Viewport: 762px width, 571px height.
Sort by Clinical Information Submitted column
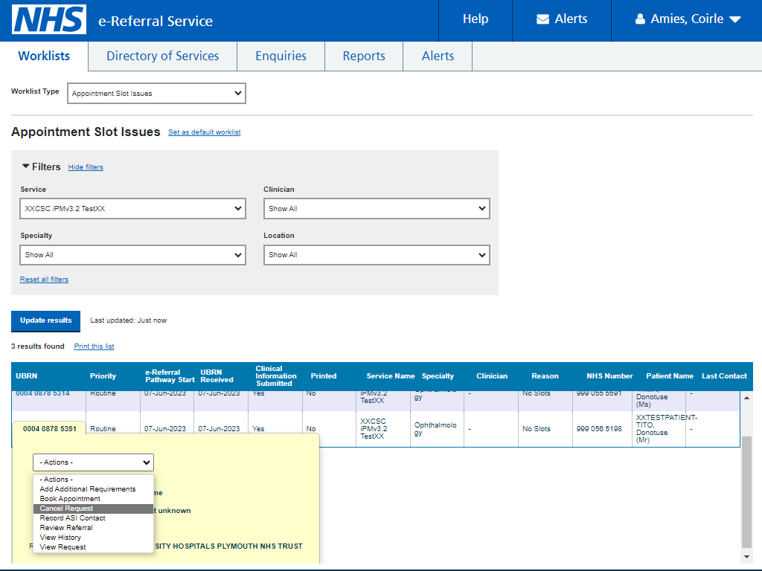point(275,375)
